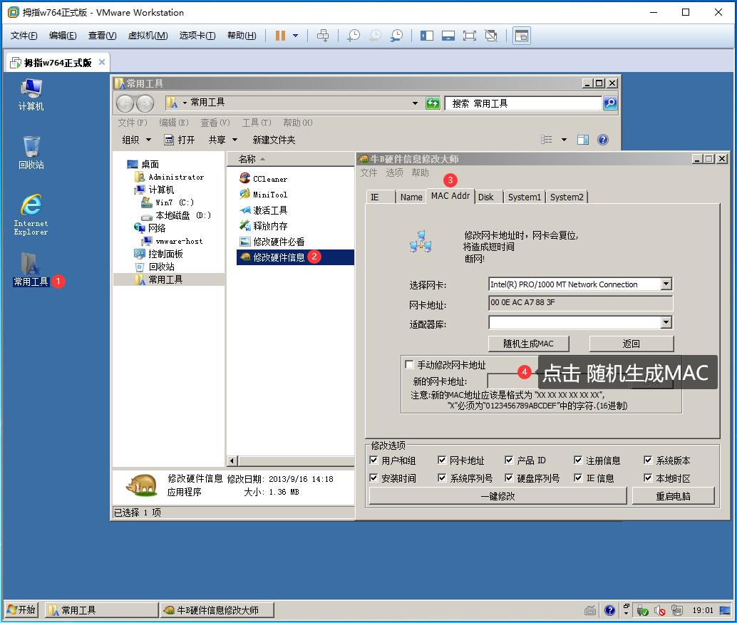Click the take snapshot clock icon

354,36
